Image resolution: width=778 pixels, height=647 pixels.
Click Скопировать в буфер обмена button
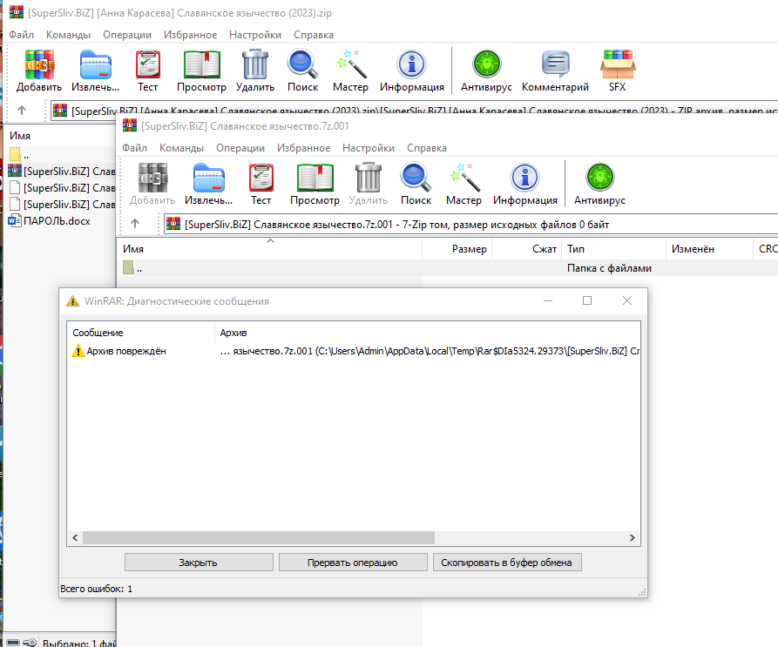(x=506, y=563)
